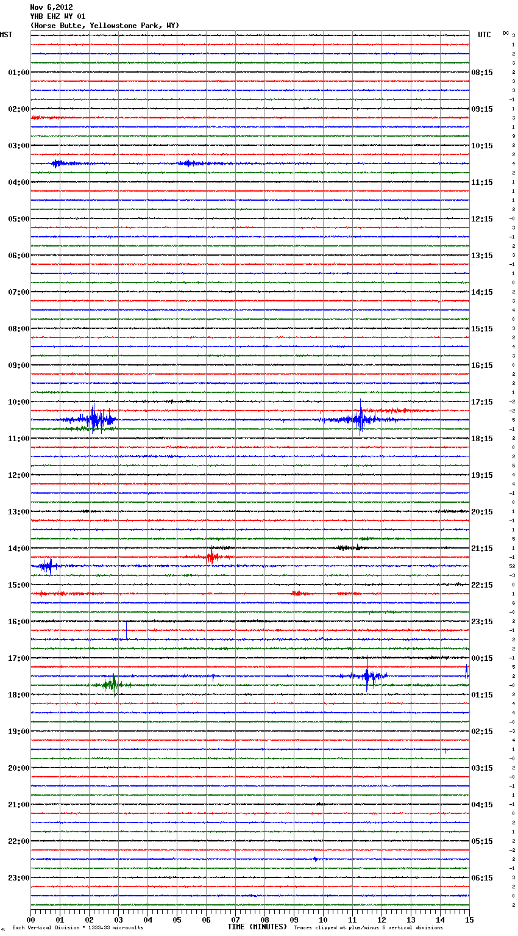This screenshot has width=518, height=936.
Task: Pick the 00:15 UTC time label
Action: coord(482,658)
